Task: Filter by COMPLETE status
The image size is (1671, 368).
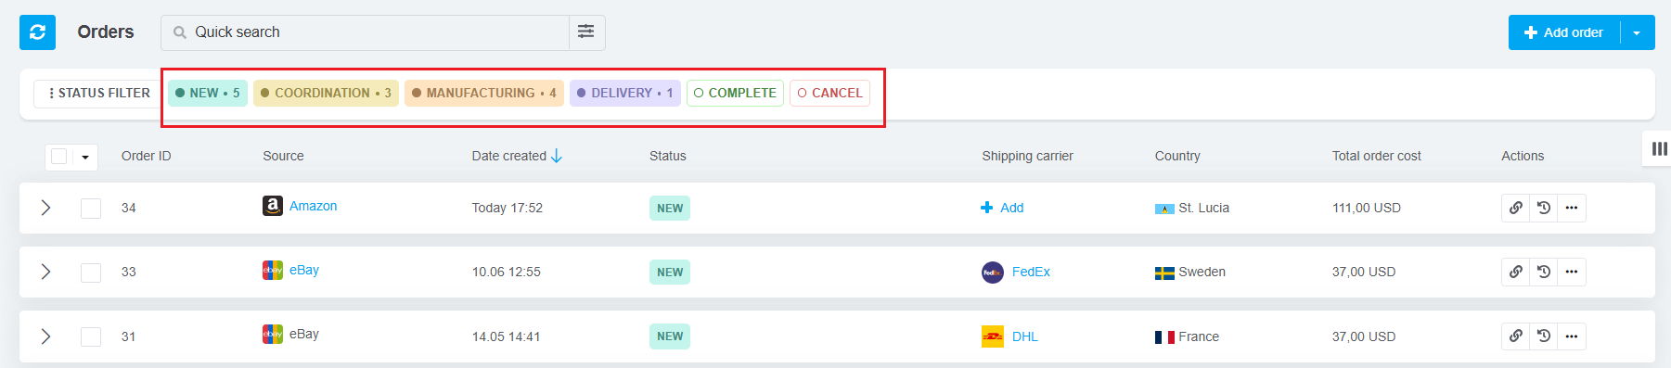Action: click(x=735, y=93)
